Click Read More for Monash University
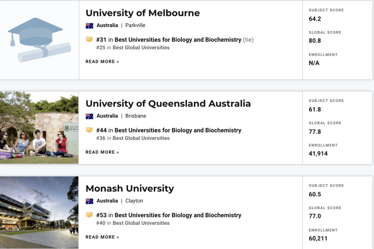Viewport: 374px width, 249px height. tap(102, 237)
